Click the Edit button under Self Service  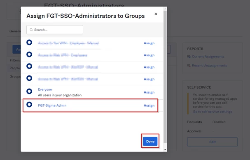point(213,142)
